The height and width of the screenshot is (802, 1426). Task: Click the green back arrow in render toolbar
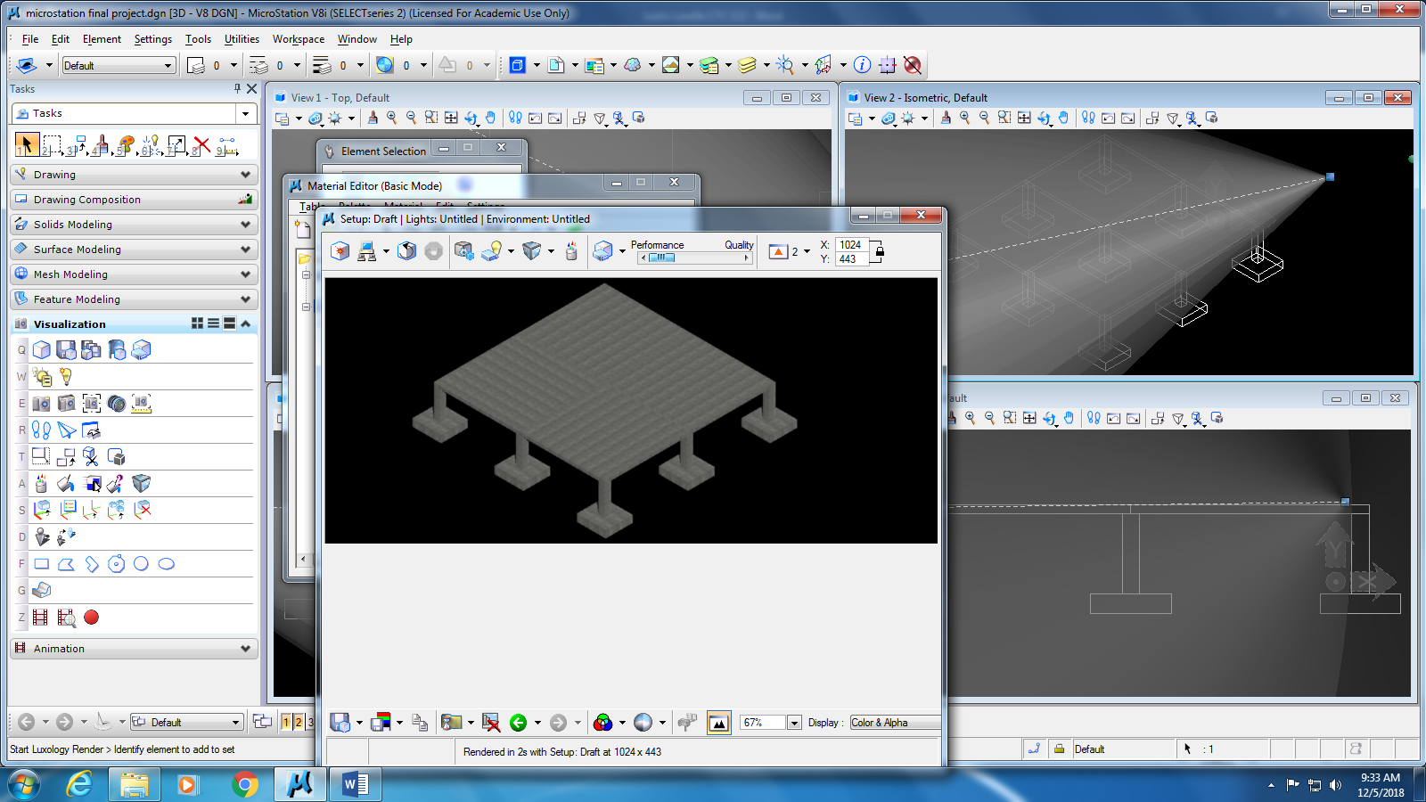(518, 723)
